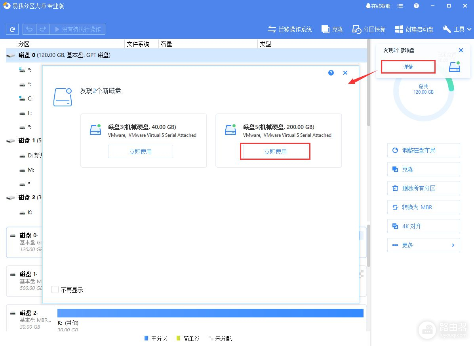This screenshot has width=474, height=346.
Task: Expand the 更多 (More) options
Action: coord(423,245)
